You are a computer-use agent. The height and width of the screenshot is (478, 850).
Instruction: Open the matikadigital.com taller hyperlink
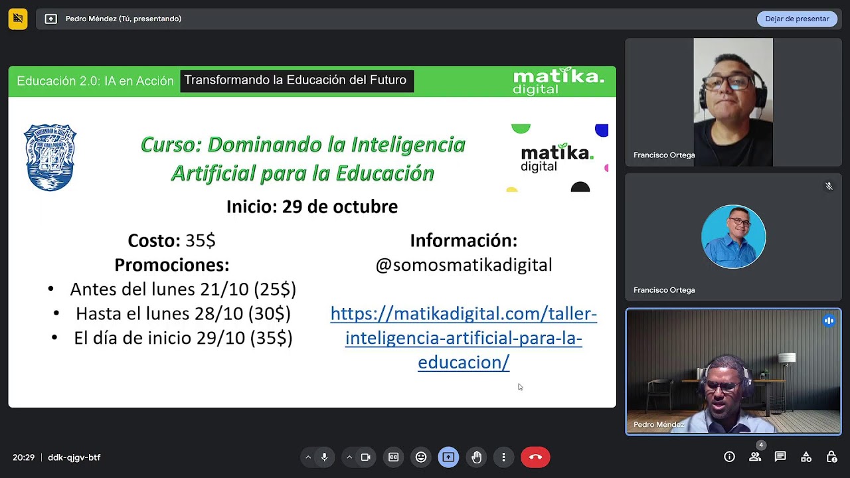(x=464, y=338)
